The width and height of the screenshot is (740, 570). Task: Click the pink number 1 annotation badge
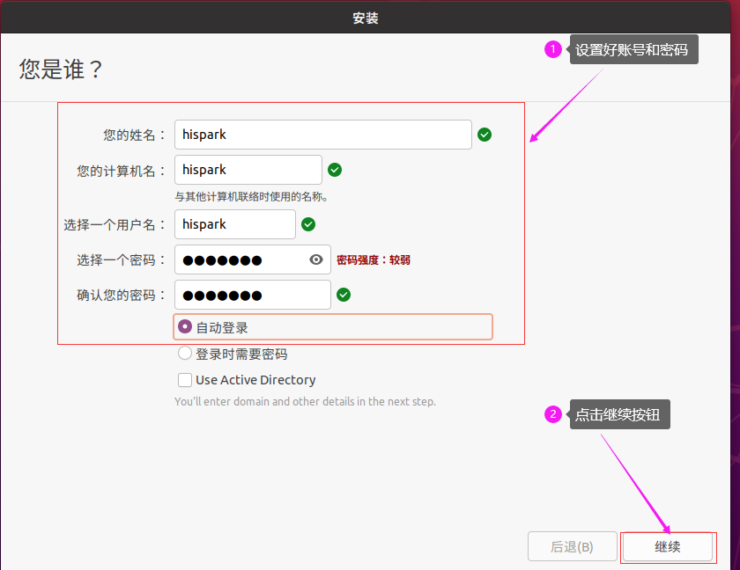tap(553, 50)
